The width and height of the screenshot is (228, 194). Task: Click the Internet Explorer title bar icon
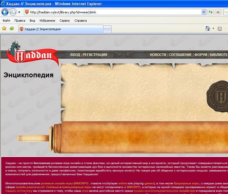click(x=3, y=3)
